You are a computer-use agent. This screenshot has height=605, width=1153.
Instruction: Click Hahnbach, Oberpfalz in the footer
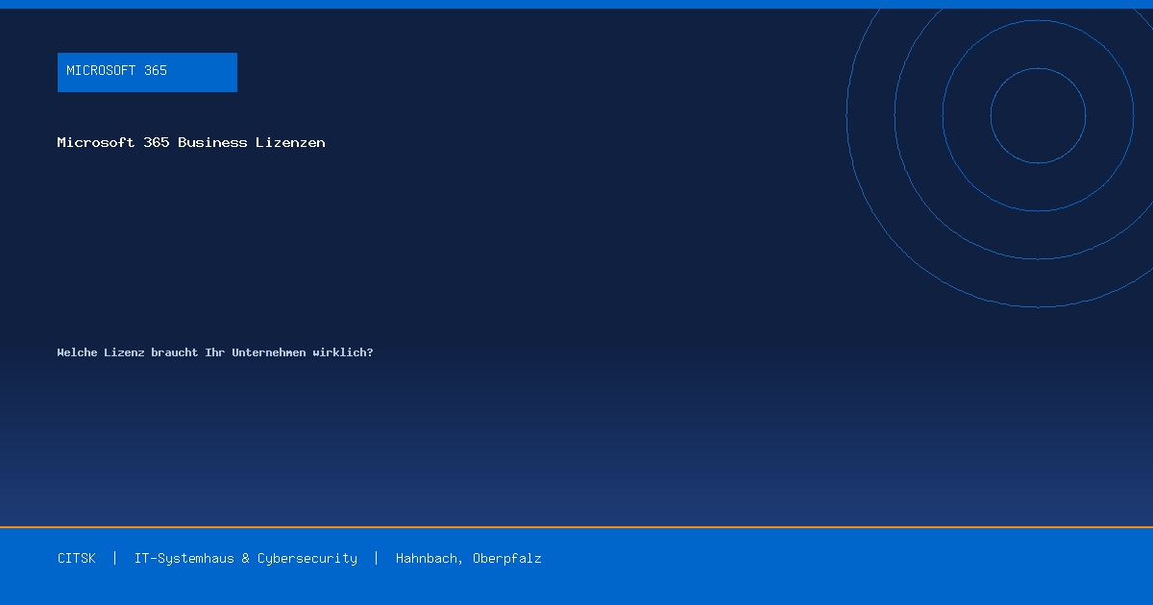pyautogui.click(x=469, y=558)
